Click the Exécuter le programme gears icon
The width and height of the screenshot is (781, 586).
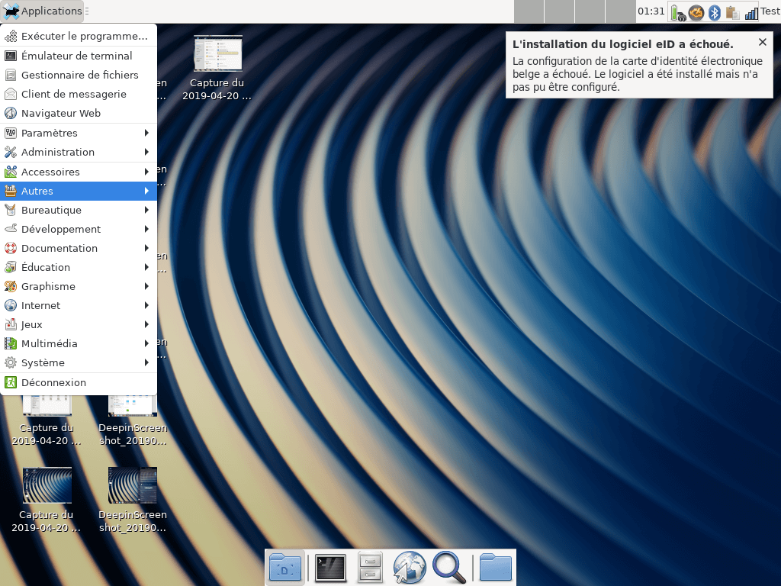(x=11, y=36)
